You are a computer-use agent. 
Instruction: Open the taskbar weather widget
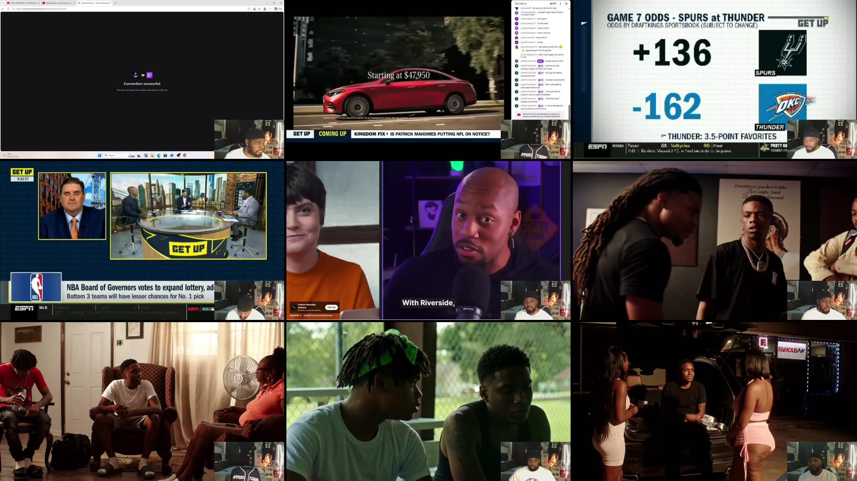click(x=10, y=155)
